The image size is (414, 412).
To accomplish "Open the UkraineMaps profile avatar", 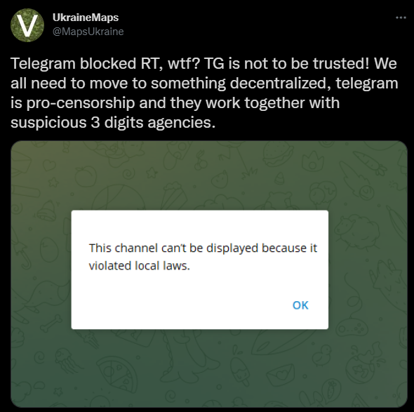I will 27,25.
